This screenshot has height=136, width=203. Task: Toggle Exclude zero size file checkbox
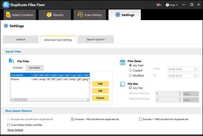point(9,119)
